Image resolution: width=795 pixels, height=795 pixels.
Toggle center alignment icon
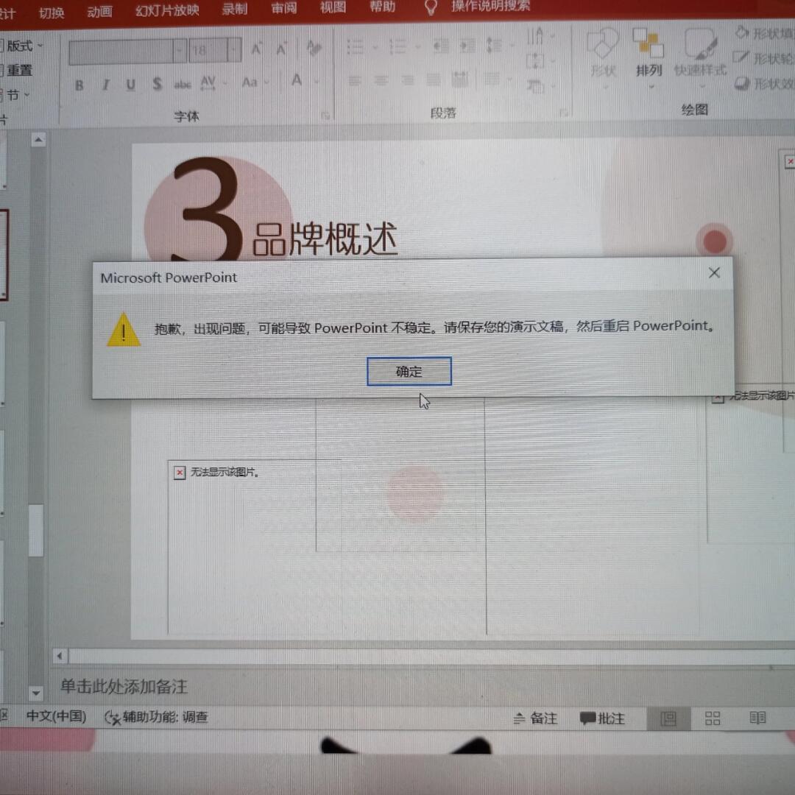click(x=381, y=80)
